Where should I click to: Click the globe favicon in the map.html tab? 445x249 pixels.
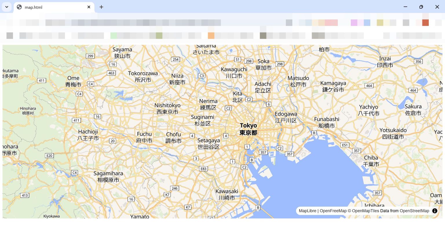pos(19,7)
